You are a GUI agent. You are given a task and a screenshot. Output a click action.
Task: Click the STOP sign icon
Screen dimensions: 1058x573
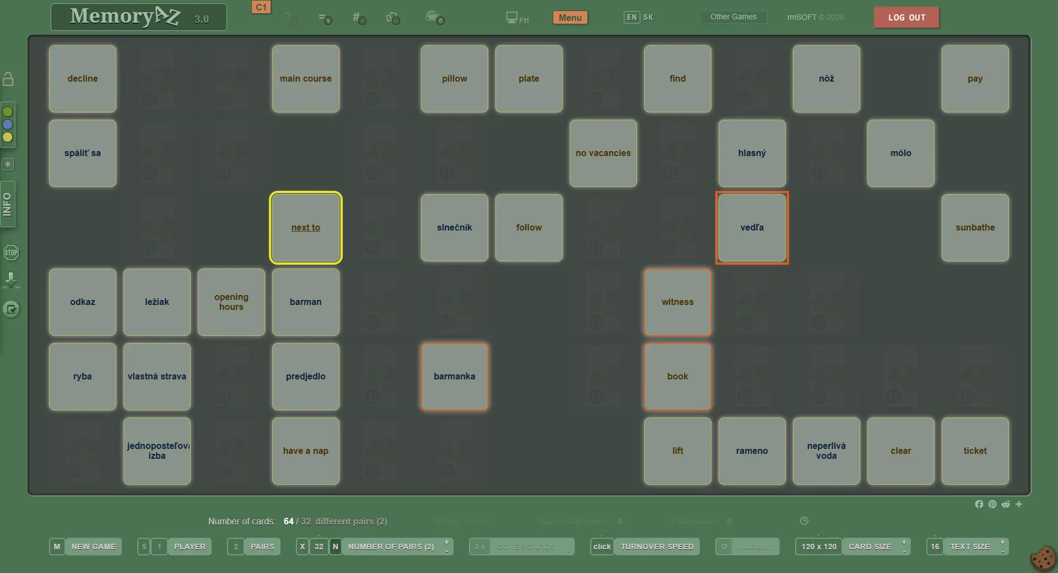(11, 253)
